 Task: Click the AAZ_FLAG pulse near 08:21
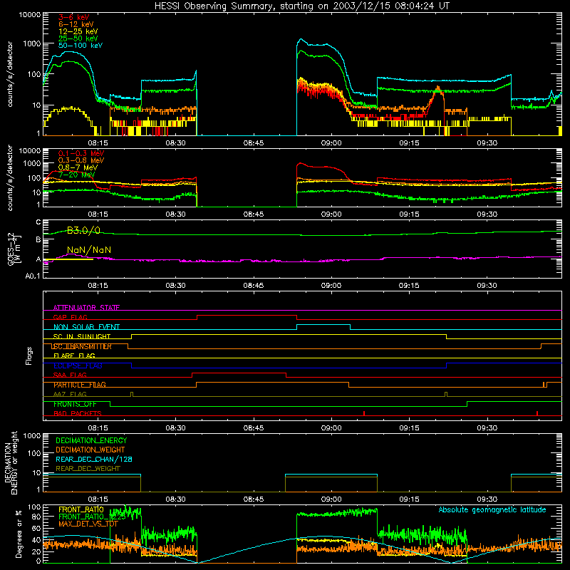coord(132,395)
